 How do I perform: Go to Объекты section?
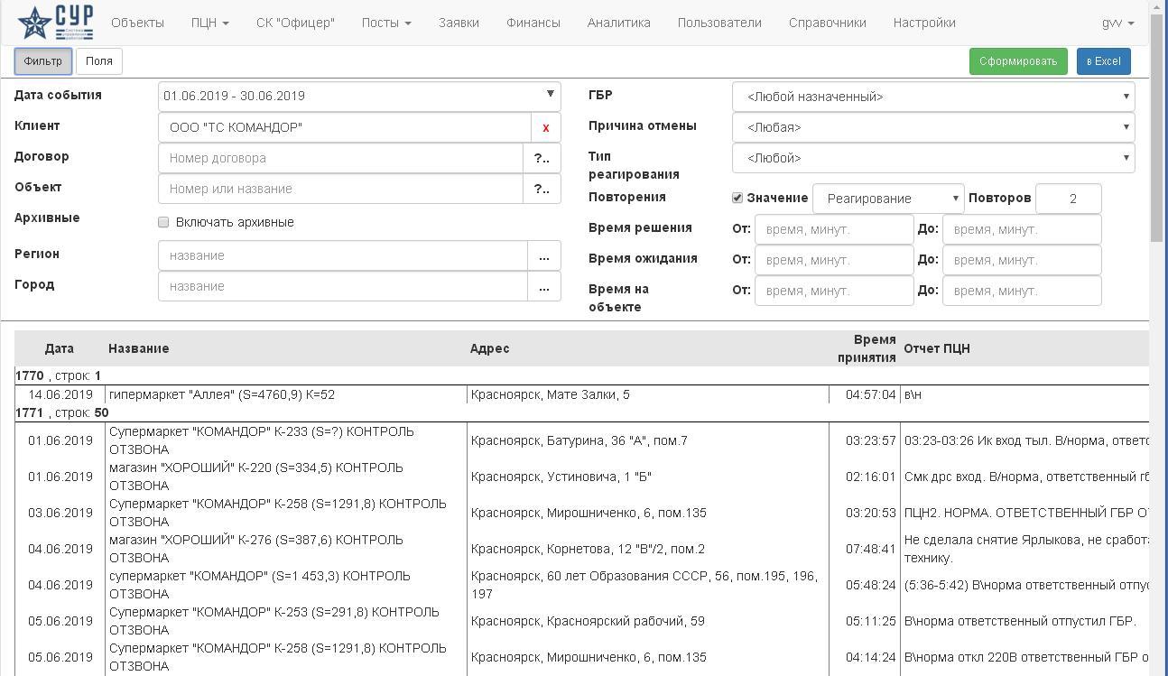[137, 23]
